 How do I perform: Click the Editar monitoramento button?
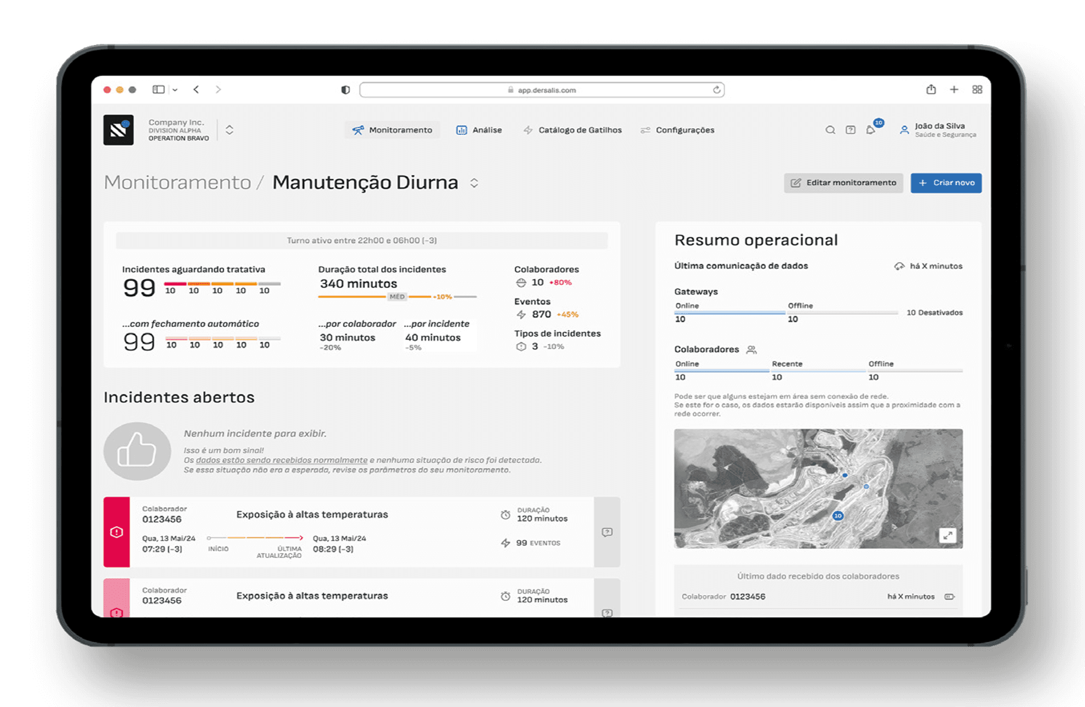coord(843,183)
